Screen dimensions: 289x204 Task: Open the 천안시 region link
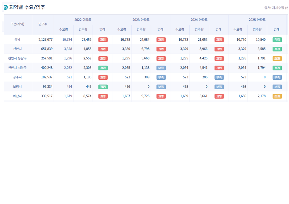pos(17,49)
